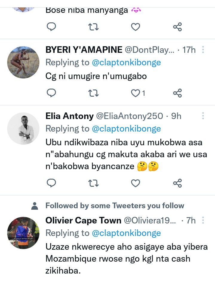Like BYERI Y'AMAPINE's tweet
Viewport: 215px width, 281px height.
136,93
